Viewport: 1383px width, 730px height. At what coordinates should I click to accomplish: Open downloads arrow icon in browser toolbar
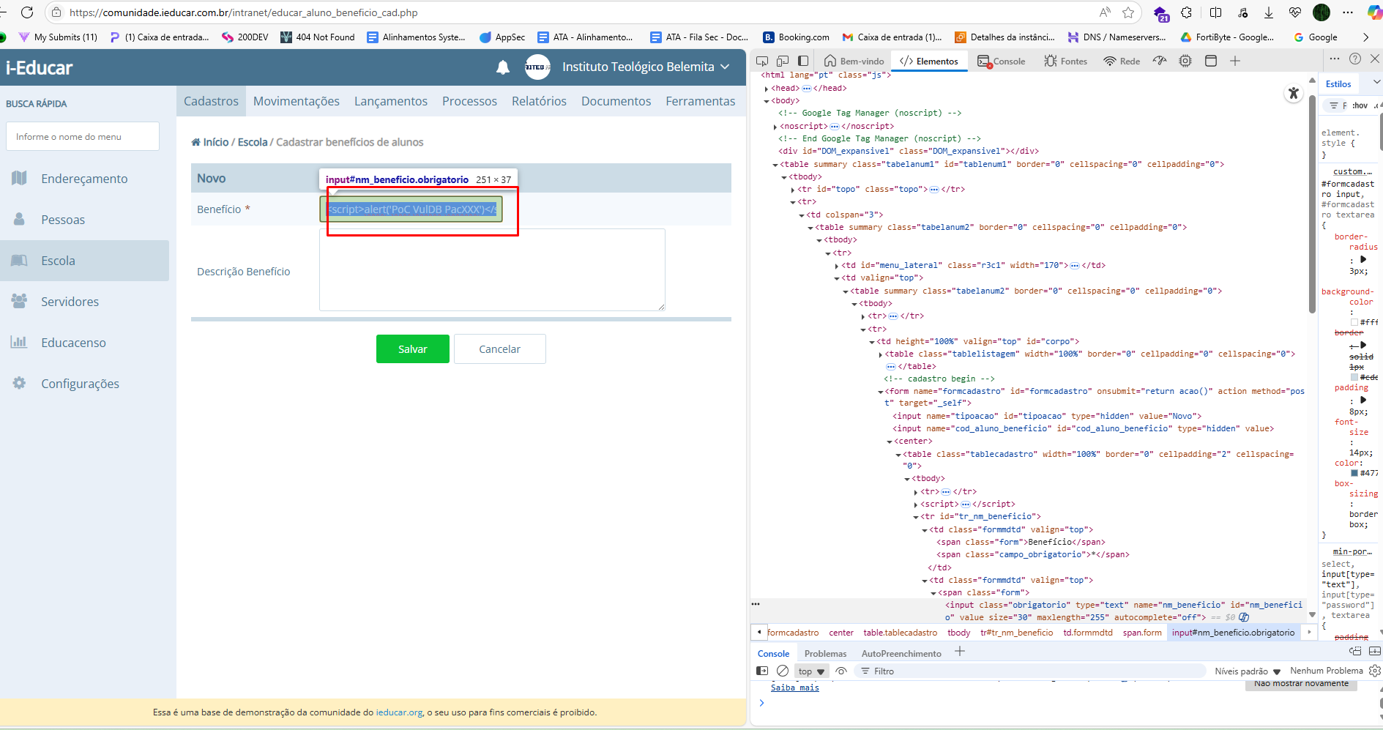click(x=1269, y=12)
